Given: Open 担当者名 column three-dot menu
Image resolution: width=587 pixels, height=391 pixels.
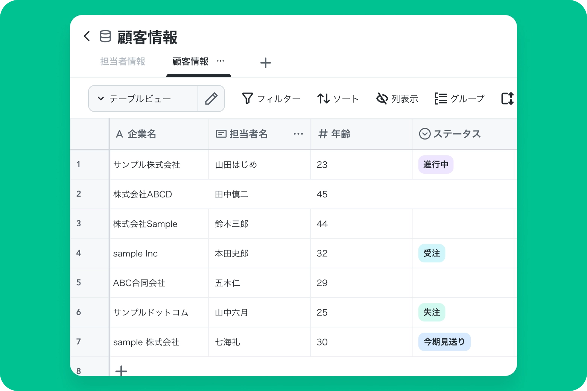Looking at the screenshot, I should coord(298,134).
